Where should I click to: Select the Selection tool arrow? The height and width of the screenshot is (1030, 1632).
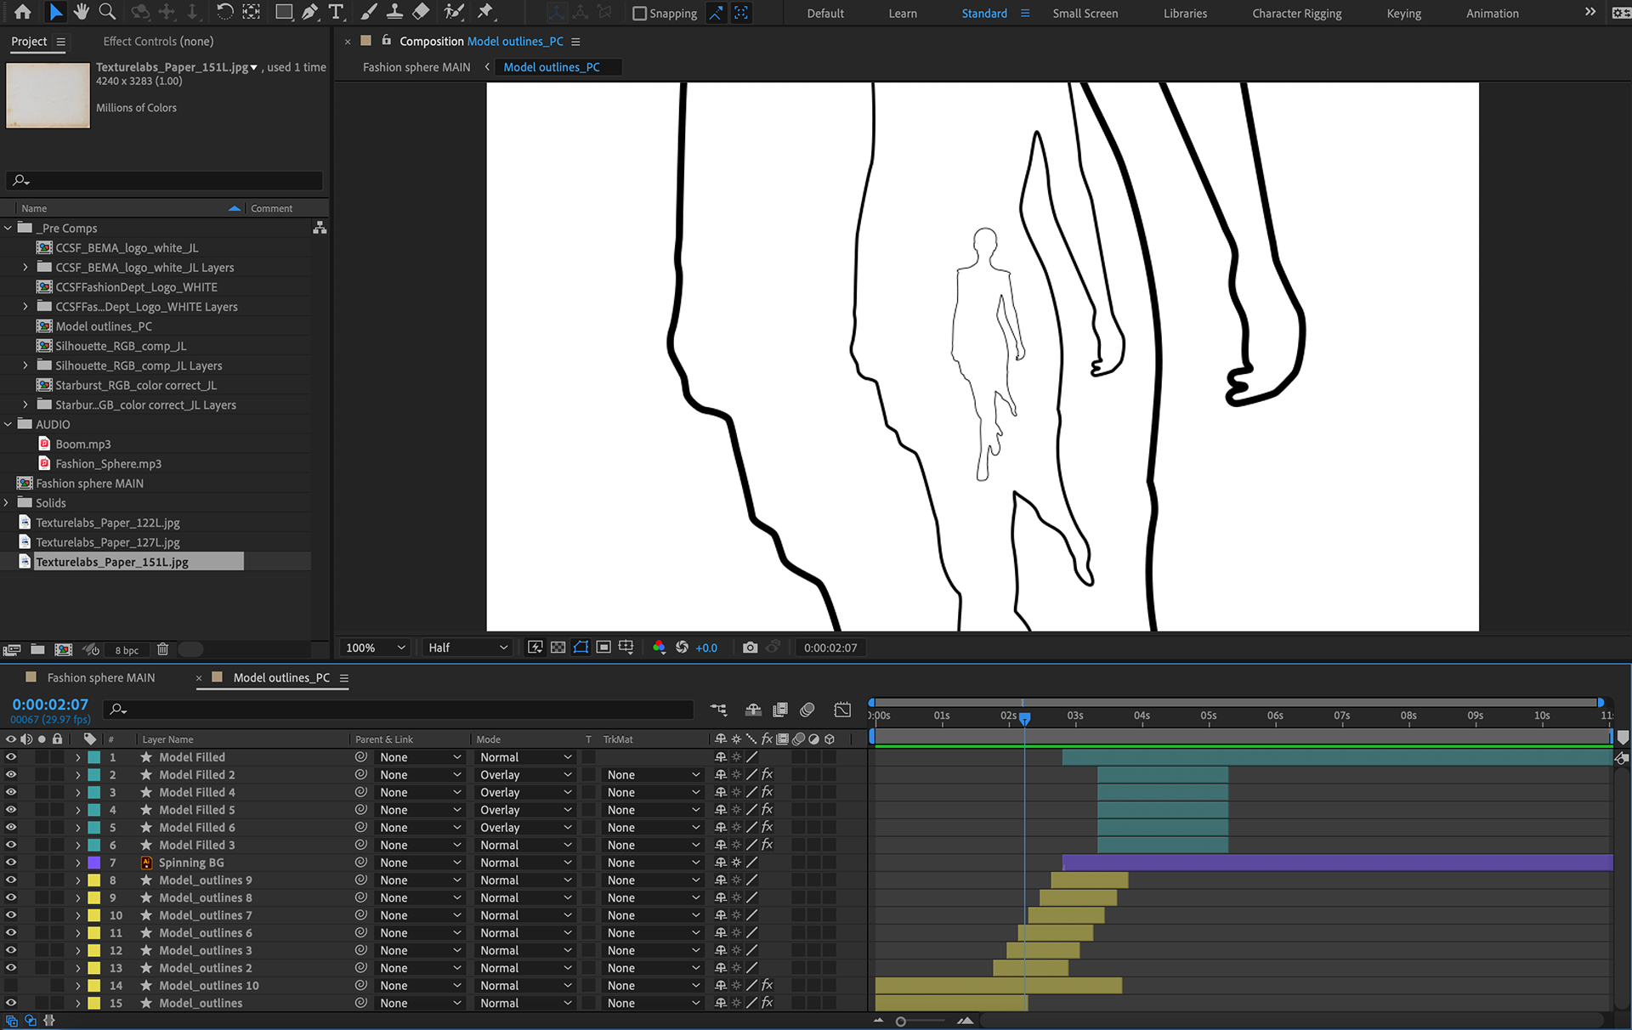55,12
